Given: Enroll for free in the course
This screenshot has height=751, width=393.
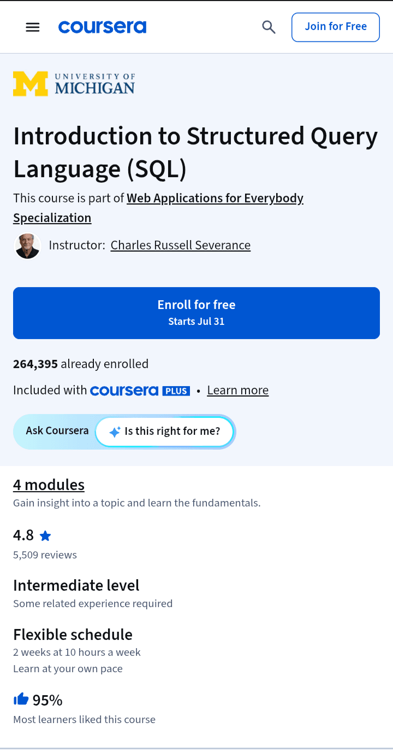Looking at the screenshot, I should pyautogui.click(x=196, y=313).
